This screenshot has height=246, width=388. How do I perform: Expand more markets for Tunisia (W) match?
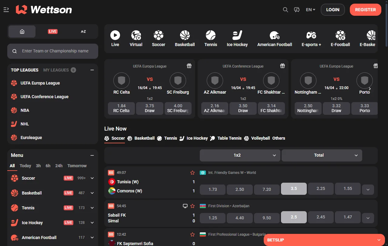[368, 190]
